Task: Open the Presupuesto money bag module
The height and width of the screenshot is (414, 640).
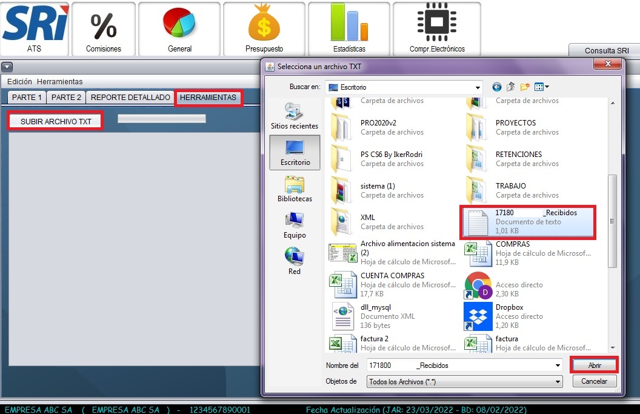Action: pyautogui.click(x=264, y=28)
